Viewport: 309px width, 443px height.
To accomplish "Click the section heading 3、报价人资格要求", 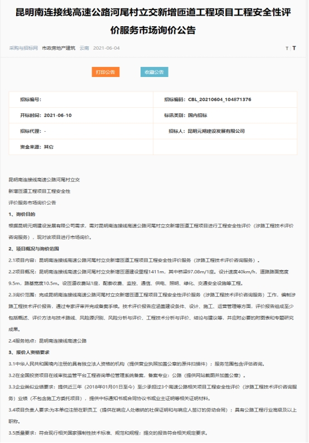I will (x=29, y=352).
